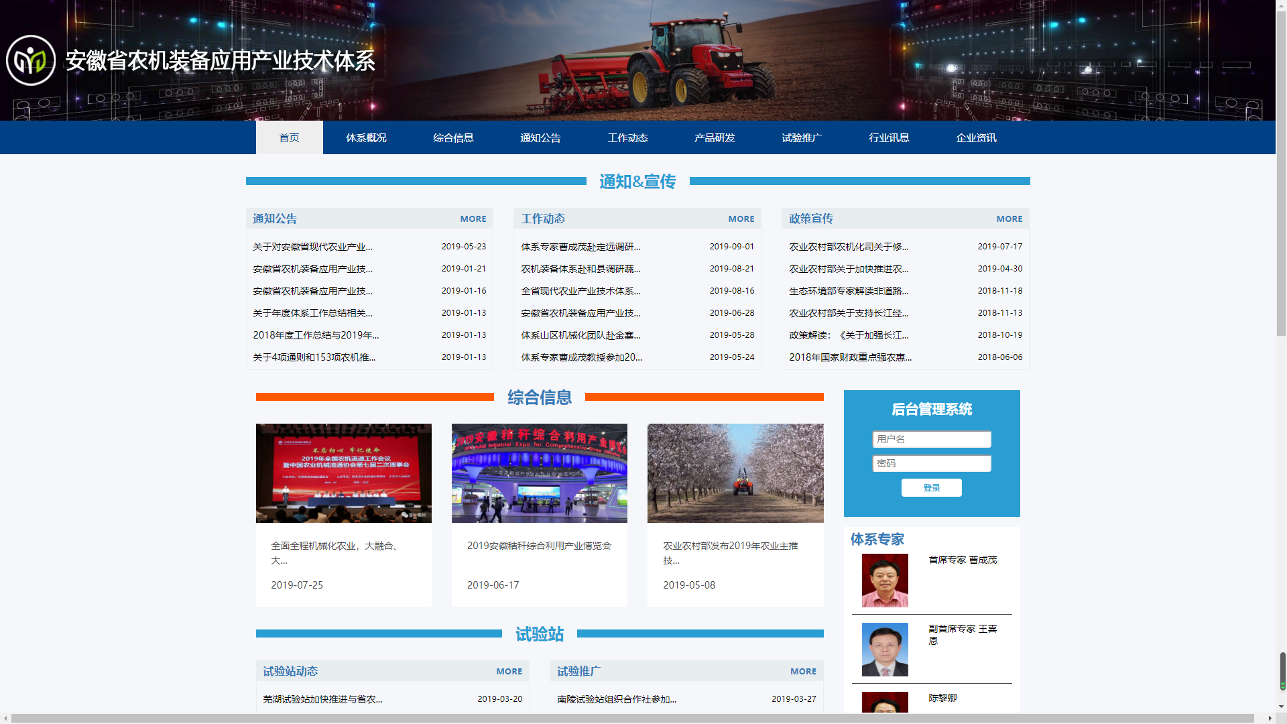Image resolution: width=1287 pixels, height=724 pixels.
Task: Click the photo of 首席专家 曹成茂
Action: [885, 581]
